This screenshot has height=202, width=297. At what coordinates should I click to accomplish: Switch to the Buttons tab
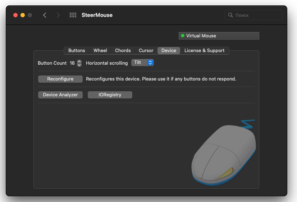tap(77, 51)
